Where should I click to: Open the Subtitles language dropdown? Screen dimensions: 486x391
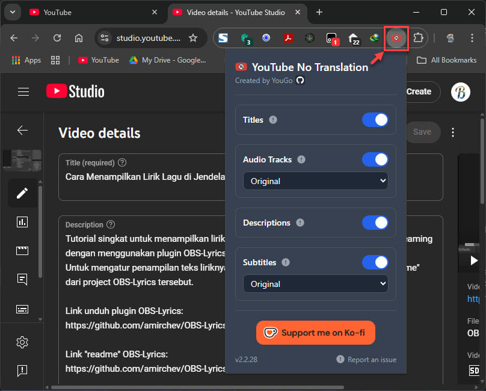(316, 284)
